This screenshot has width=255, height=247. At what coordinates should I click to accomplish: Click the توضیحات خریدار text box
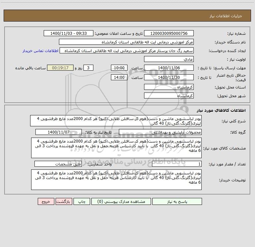pos(116,180)
